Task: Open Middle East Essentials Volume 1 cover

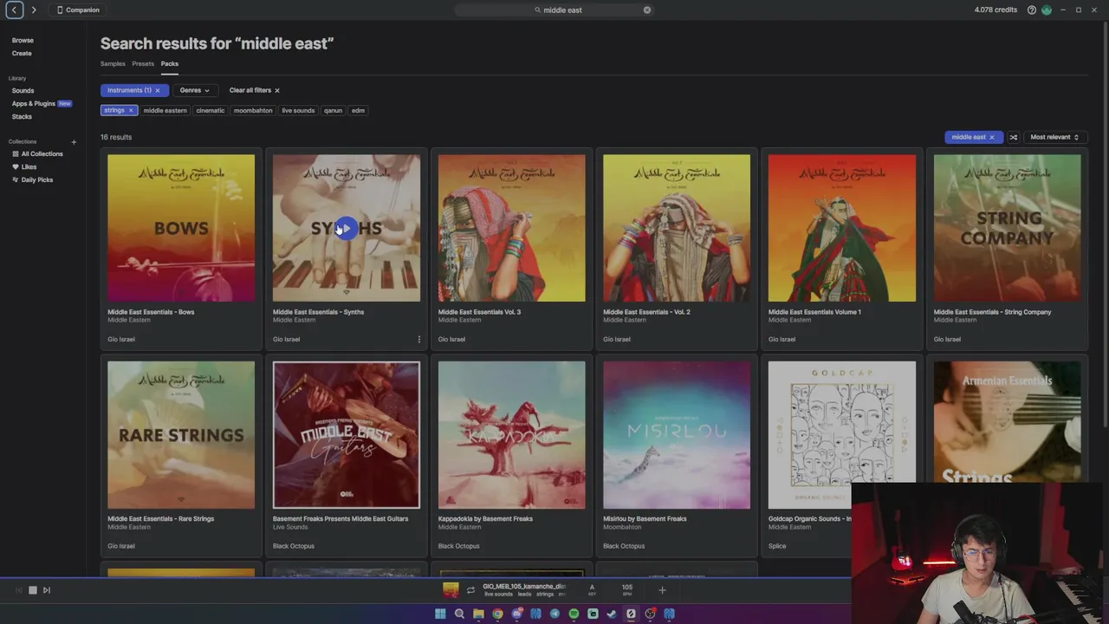Action: tap(842, 228)
